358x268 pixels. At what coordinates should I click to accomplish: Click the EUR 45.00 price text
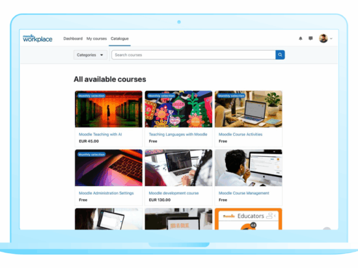(x=89, y=141)
